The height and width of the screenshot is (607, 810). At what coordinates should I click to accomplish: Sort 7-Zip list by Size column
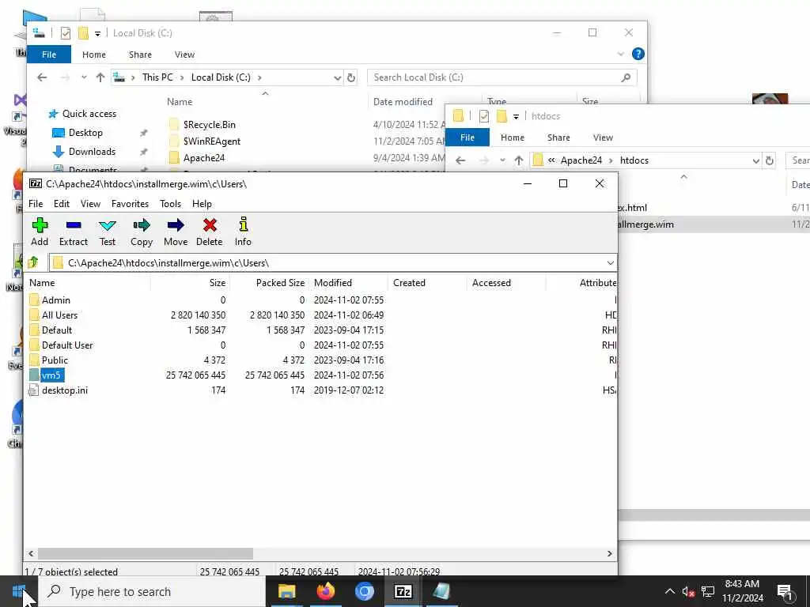(190, 283)
